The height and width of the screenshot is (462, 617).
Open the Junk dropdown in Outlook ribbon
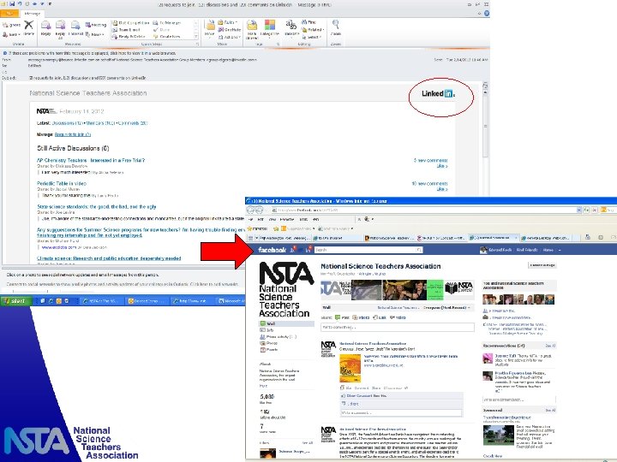coord(11,34)
